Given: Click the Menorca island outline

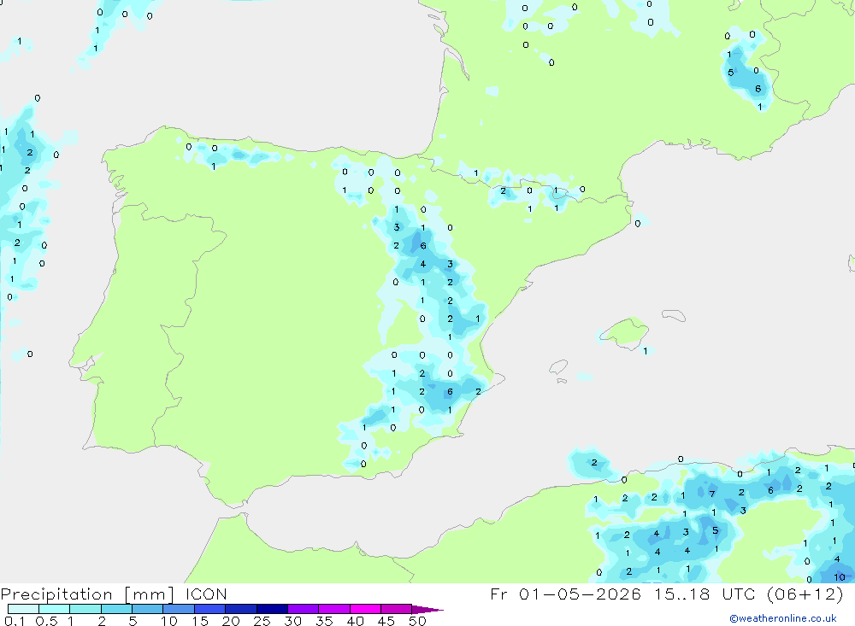Looking at the screenshot, I should coord(674,315).
